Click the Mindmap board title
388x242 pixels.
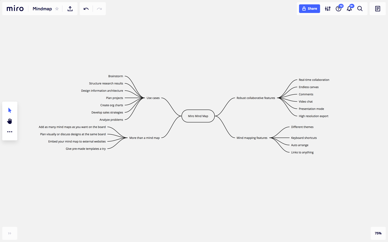tap(42, 9)
